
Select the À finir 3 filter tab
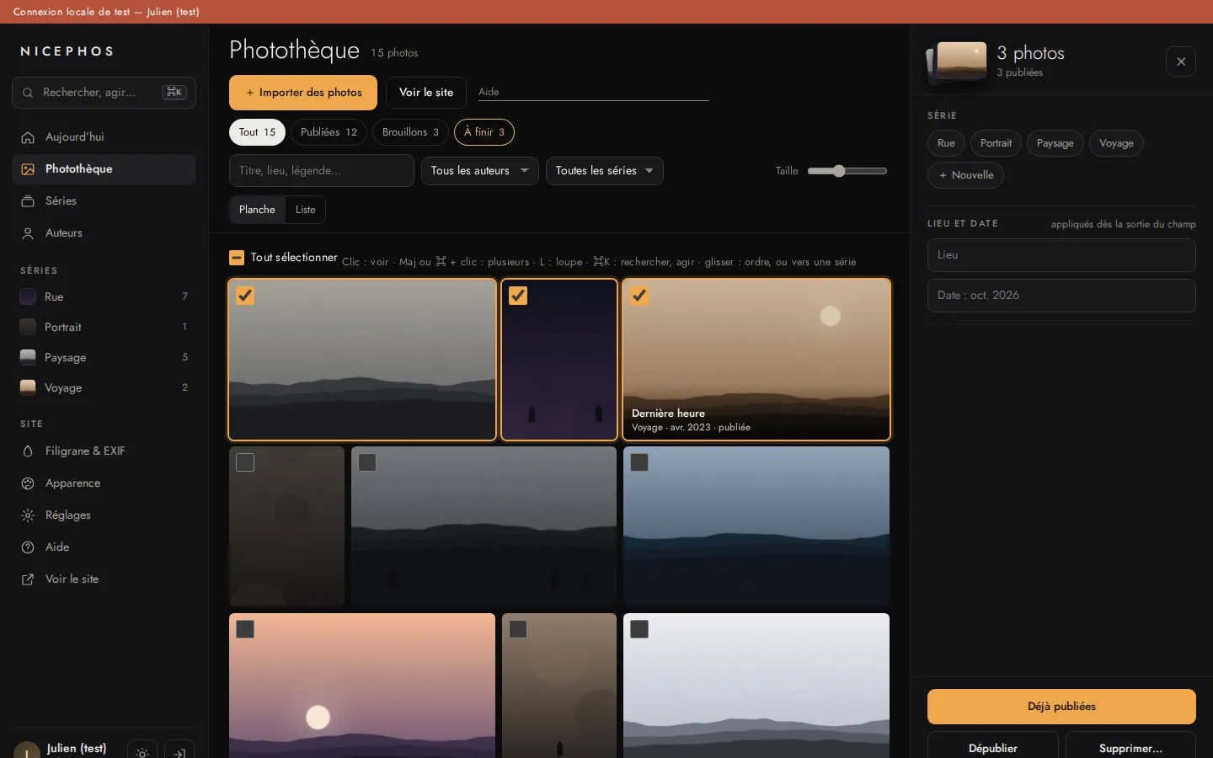(484, 132)
